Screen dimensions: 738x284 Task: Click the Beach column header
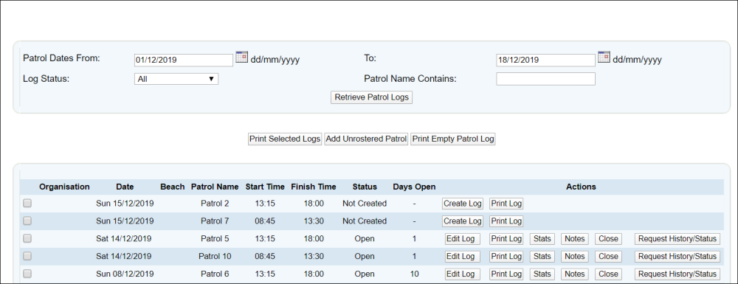(x=172, y=187)
